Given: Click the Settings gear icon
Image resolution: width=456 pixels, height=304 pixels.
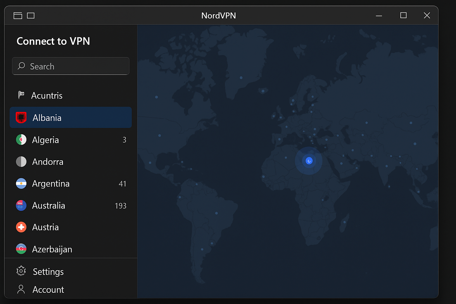Looking at the screenshot, I should coord(21,271).
